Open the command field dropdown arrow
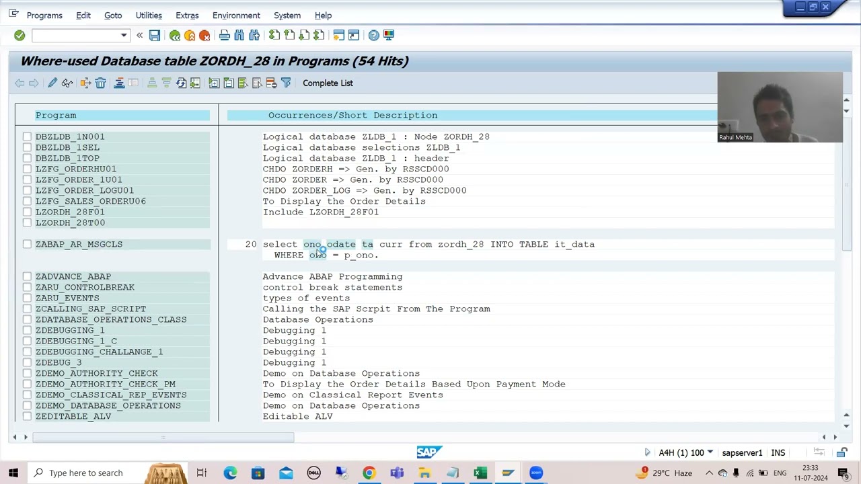 click(124, 35)
